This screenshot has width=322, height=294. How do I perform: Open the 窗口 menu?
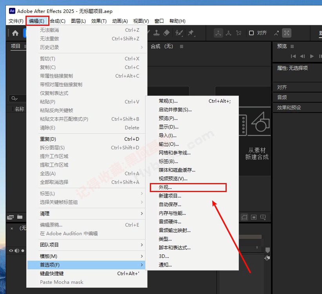tap(159, 21)
